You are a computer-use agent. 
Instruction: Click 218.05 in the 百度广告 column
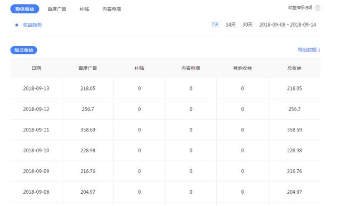pos(88,88)
